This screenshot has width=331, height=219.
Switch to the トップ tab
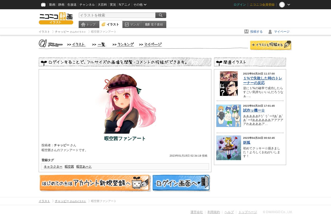(89, 24)
